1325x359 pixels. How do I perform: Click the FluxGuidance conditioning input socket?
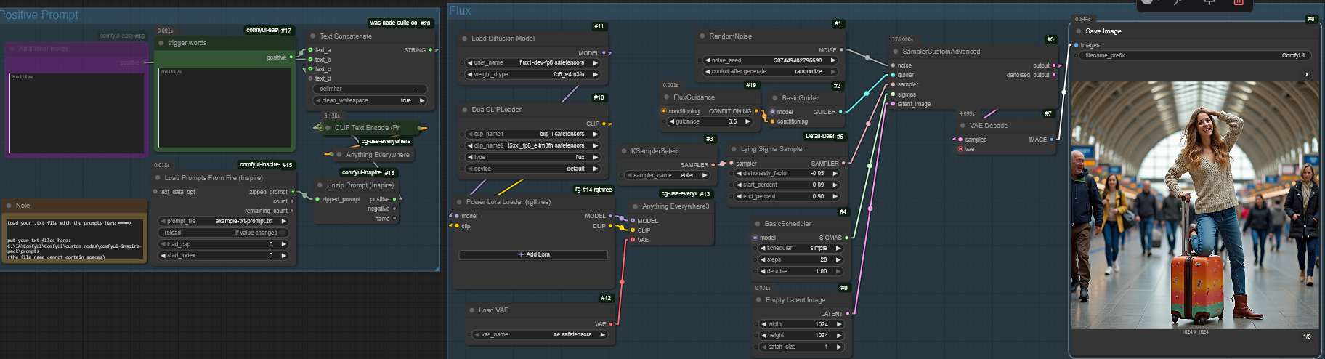(x=664, y=111)
